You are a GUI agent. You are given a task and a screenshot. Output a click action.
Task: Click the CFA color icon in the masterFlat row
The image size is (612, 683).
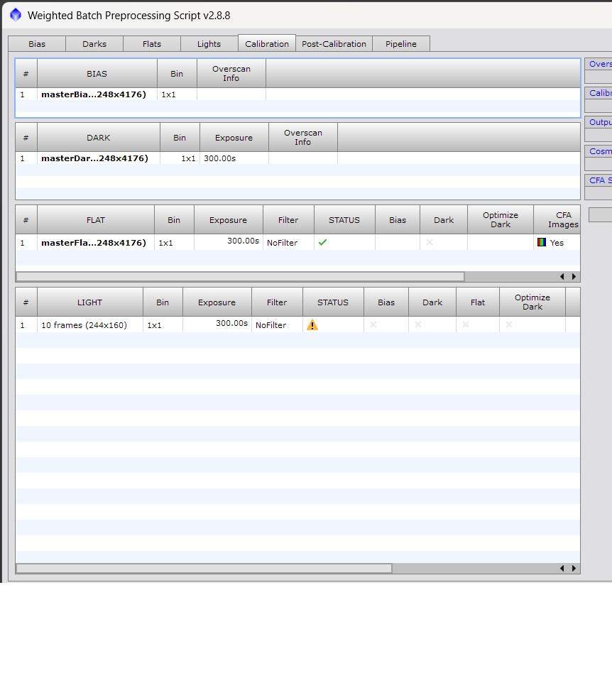(x=542, y=242)
